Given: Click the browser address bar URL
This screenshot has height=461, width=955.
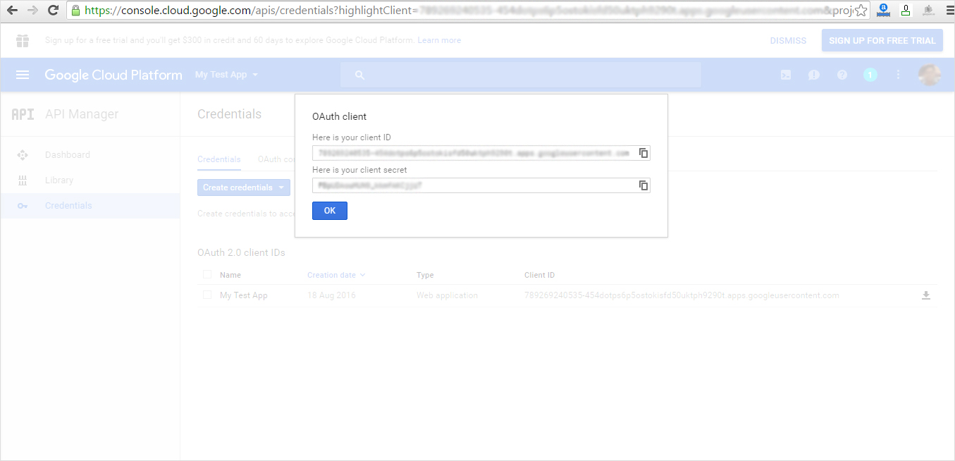Looking at the screenshot, I should 469,11.
